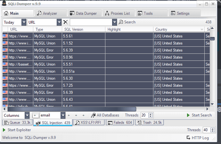Select the http://basset... URL cell

tap(20, 64)
